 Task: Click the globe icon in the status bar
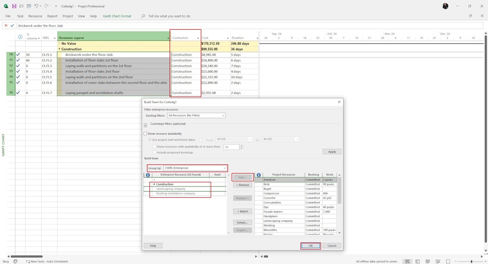coord(15,261)
